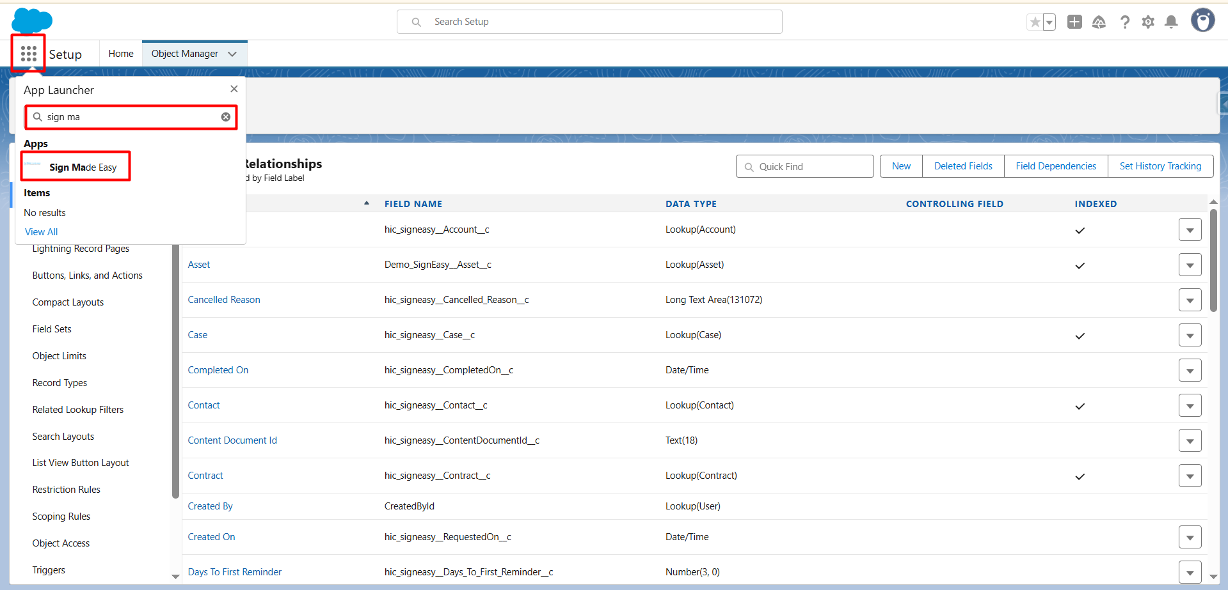
Task: Close the App Launcher panel
Action: [x=234, y=89]
